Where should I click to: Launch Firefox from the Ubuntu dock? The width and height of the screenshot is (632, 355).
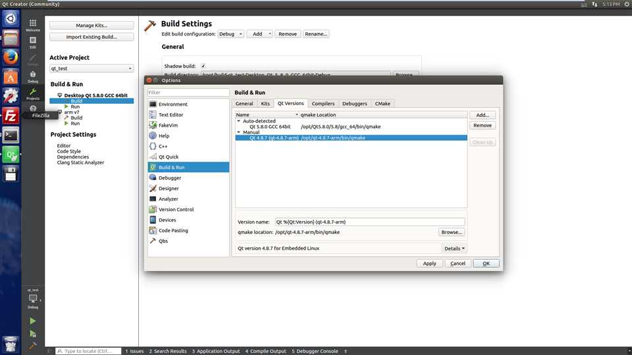(11, 57)
